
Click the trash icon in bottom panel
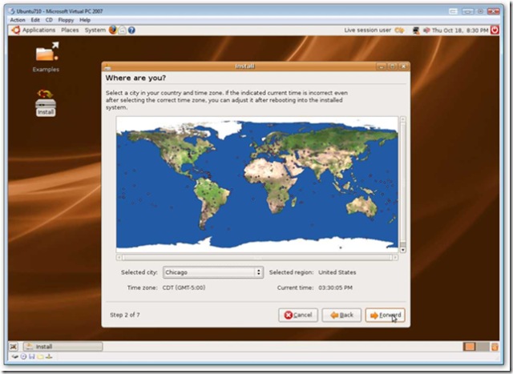(495, 347)
